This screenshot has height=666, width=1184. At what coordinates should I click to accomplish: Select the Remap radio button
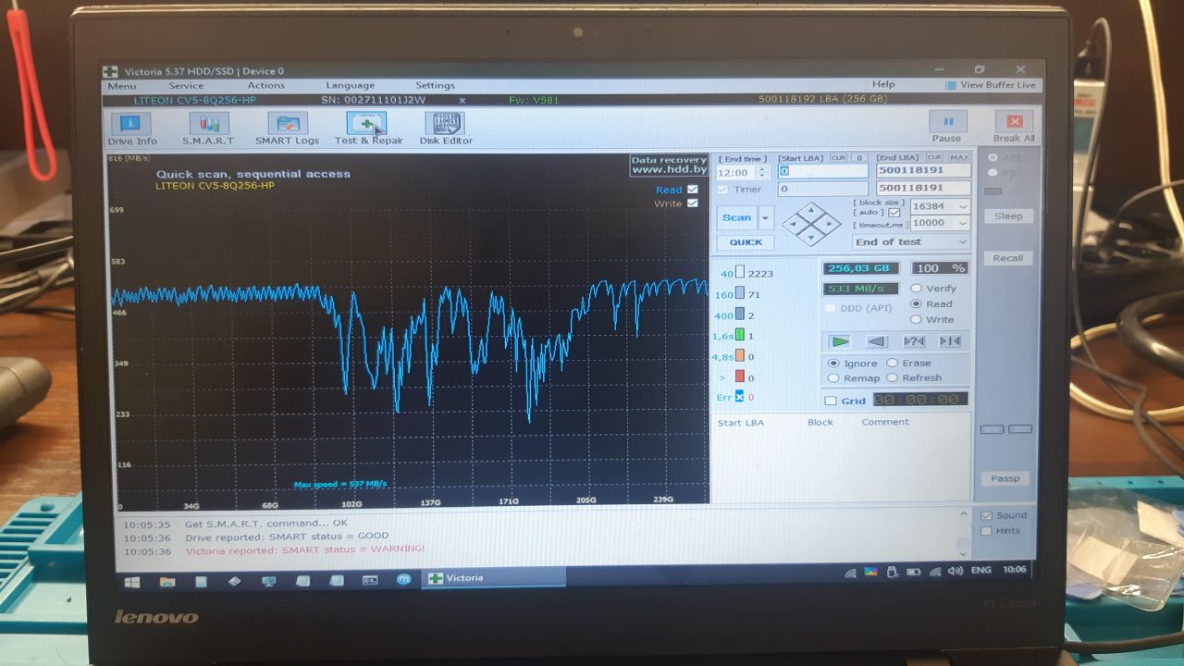pos(833,377)
